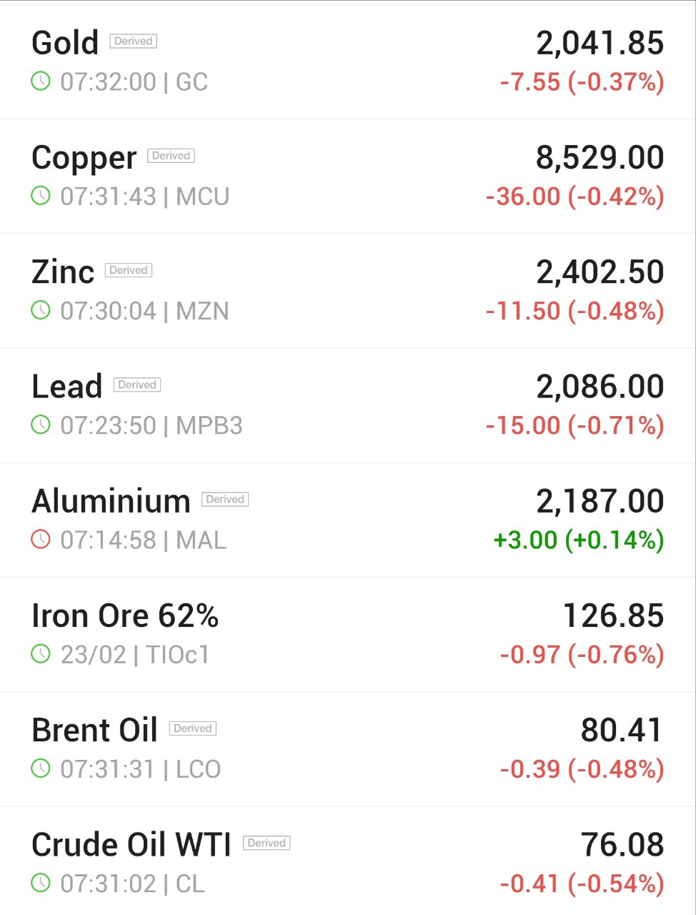Click the Derived badge next to Zinc

coord(129,270)
